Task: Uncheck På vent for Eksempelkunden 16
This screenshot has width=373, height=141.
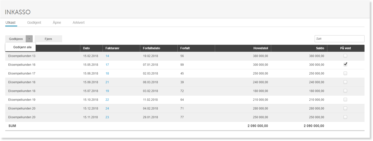Action: click(x=345, y=64)
